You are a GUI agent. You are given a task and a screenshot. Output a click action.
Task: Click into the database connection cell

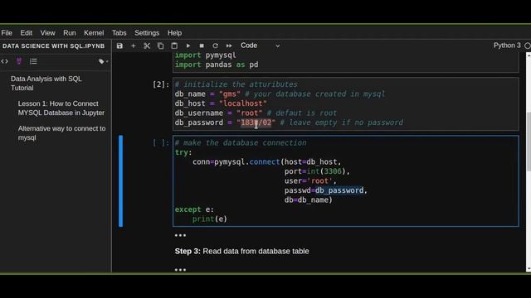tap(345, 180)
